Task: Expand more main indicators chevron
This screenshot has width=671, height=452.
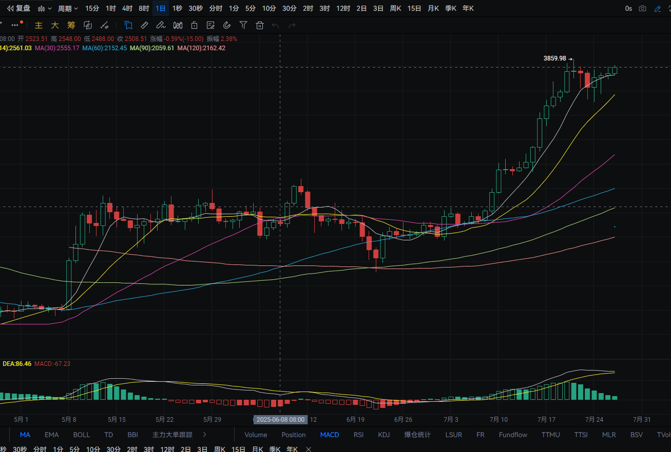Action: (205, 435)
